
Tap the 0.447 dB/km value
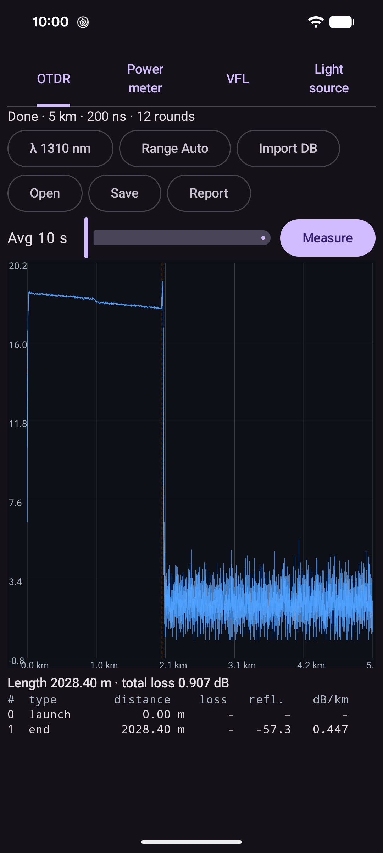[331, 729]
